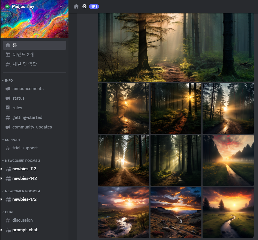Screen dimensions: 258x240
Task: Click the checklist icon beside rules
Action: 8,108
